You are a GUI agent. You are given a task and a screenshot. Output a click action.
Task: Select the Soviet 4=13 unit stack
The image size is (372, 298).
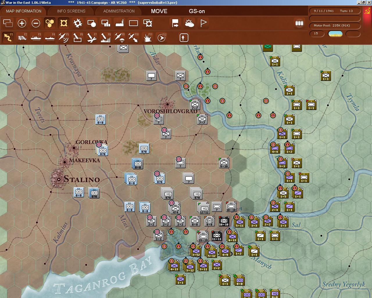click(174, 265)
